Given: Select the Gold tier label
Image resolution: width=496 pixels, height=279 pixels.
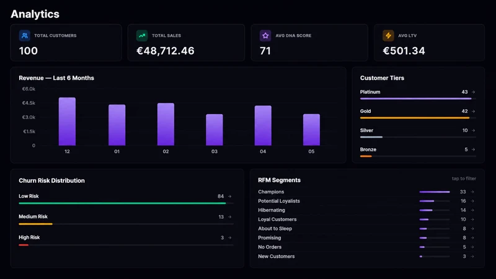Looking at the screenshot, I should (365, 112).
